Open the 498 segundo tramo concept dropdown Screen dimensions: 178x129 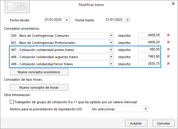(111, 57)
